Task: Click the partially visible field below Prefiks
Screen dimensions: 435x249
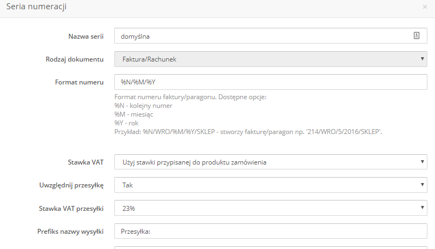Action: (x=271, y=247)
